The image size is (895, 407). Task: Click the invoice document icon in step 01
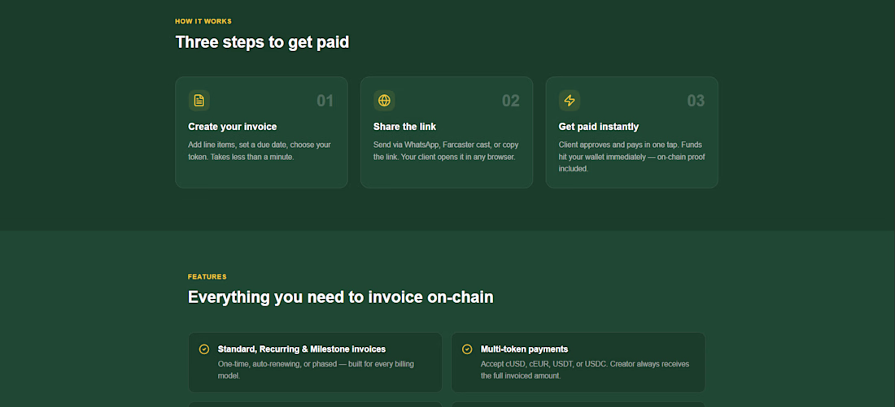[x=199, y=101]
